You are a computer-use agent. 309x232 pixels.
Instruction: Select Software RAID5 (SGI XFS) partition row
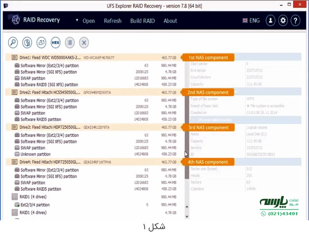click(95, 84)
